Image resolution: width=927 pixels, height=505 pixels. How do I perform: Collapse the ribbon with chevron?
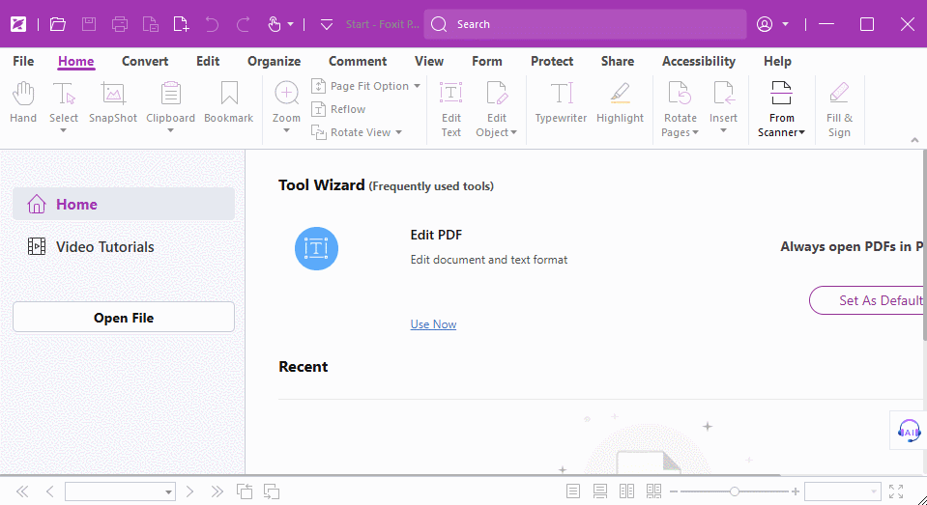tap(914, 140)
